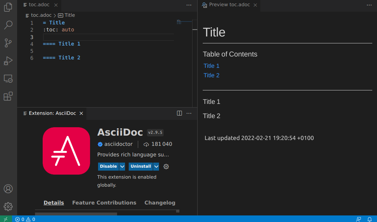Click the AsciiDoc extension name heading
Image resolution: width=377 pixels, height=222 pixels.
click(x=120, y=132)
